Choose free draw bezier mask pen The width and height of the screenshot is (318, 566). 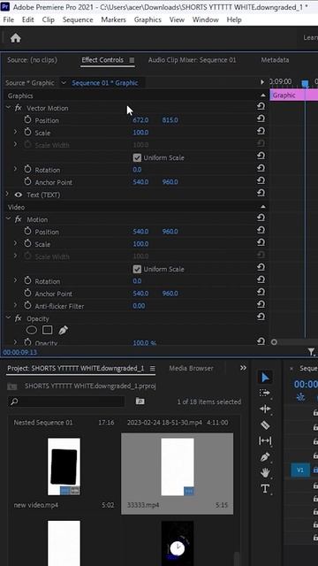click(63, 330)
